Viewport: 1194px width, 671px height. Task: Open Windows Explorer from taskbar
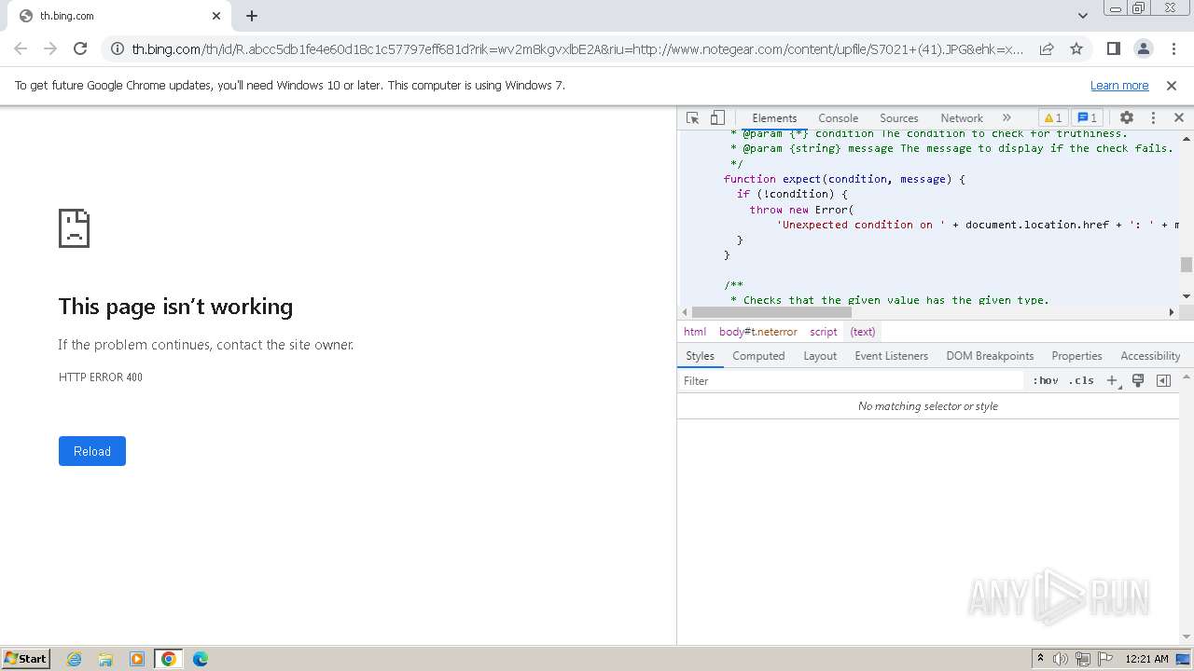point(105,659)
